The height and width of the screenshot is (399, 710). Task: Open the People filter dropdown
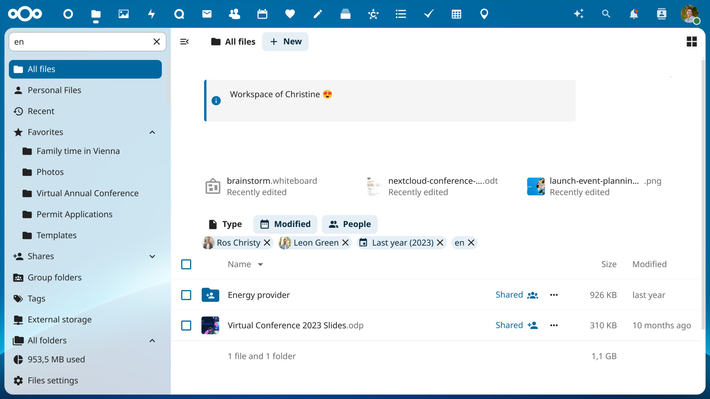pyautogui.click(x=350, y=224)
